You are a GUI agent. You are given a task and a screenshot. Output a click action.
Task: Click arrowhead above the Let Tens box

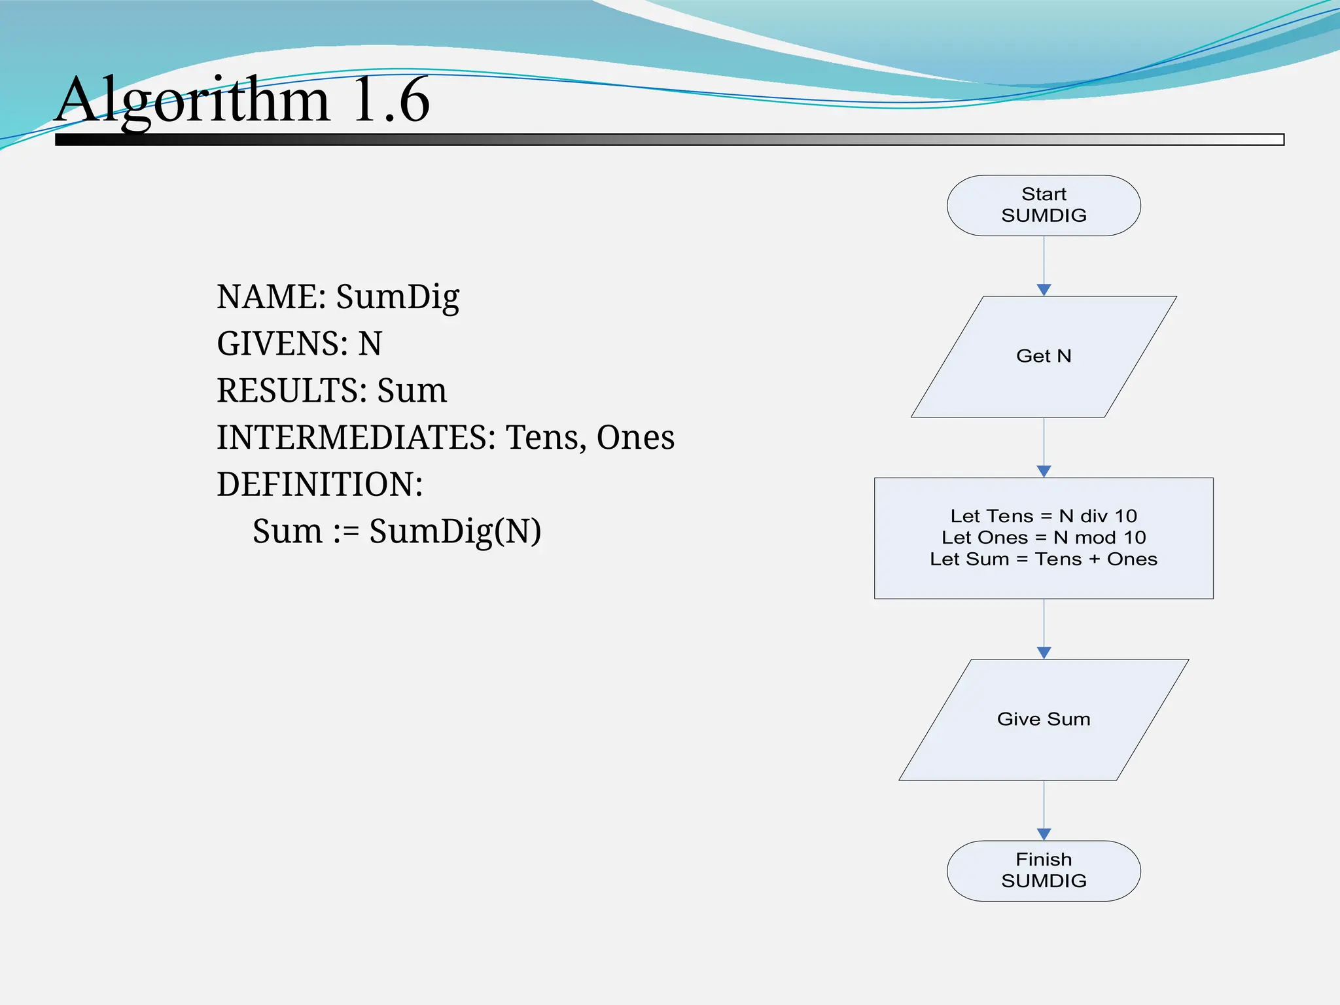click(x=1044, y=471)
